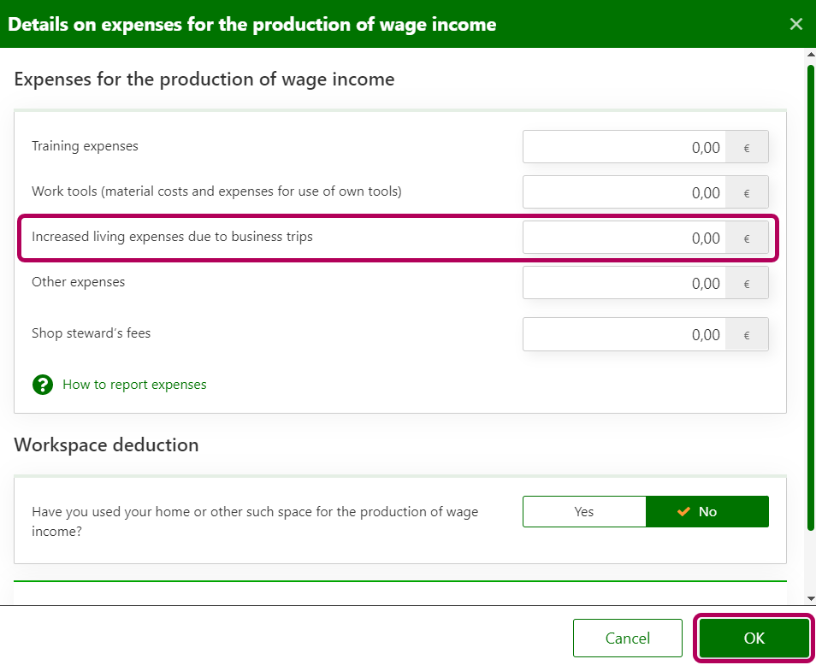Screen dimensions: 816x665
Task: Click the euro symbol beside Training expenses
Action: click(747, 147)
